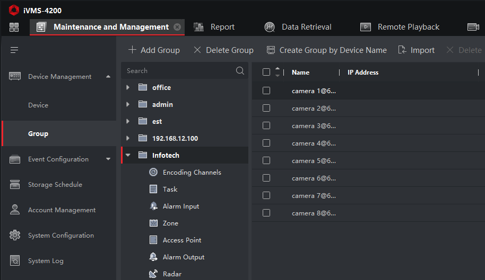Expand the Event Configuration menu

click(108, 159)
